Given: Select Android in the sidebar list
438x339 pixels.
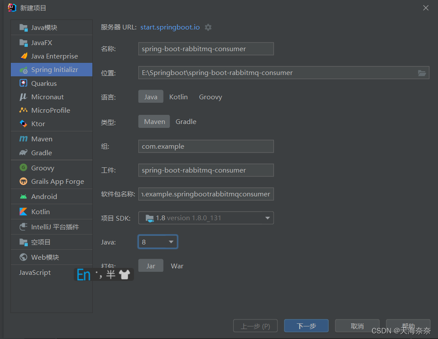Looking at the screenshot, I should 52,196.
